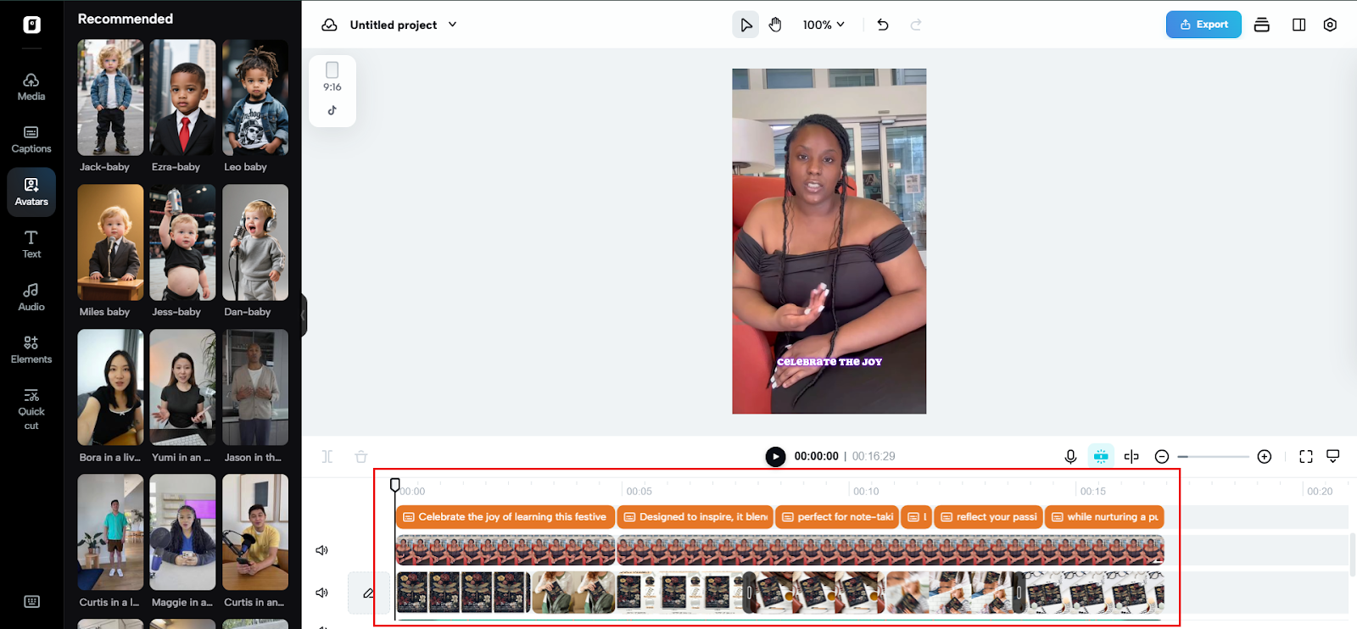
Task: Enter fullscreen preview mode
Action: pos(1306,456)
